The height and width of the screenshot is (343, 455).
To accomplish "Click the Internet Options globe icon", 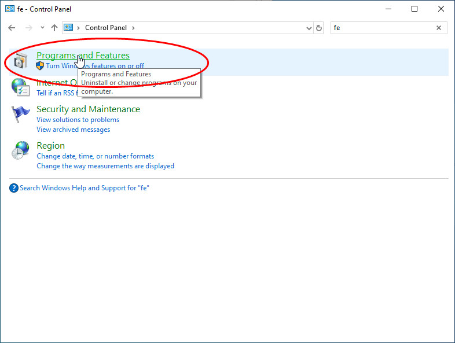I will [21, 87].
